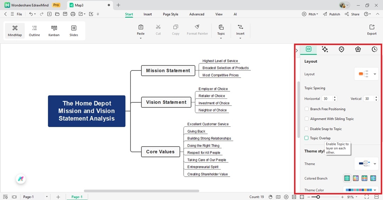The width and height of the screenshot is (383, 200).
Task: Switch to the Start ribbon tab
Action: tap(129, 14)
